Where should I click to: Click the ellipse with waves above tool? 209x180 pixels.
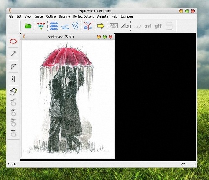pyautogui.click(x=13, y=133)
